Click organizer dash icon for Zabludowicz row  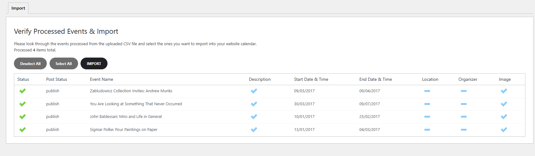464,91
